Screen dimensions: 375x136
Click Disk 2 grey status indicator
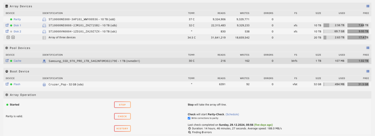click(11, 31)
